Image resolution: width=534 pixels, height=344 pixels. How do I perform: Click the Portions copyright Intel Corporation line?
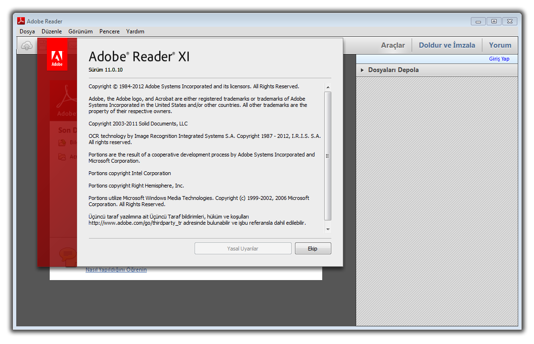point(130,173)
